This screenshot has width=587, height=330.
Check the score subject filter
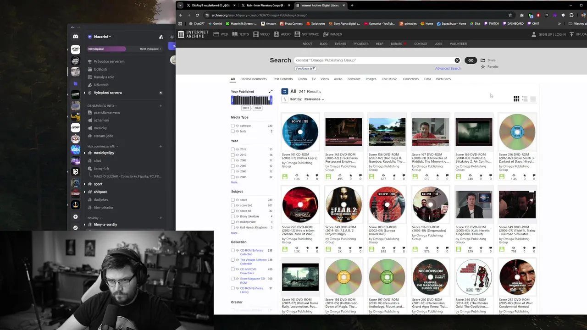(x=233, y=200)
